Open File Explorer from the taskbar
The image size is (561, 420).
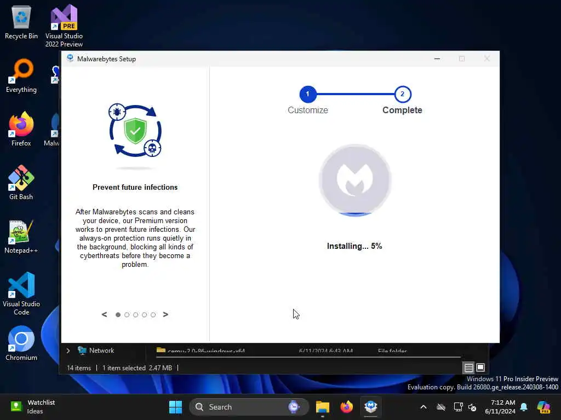pyautogui.click(x=322, y=407)
